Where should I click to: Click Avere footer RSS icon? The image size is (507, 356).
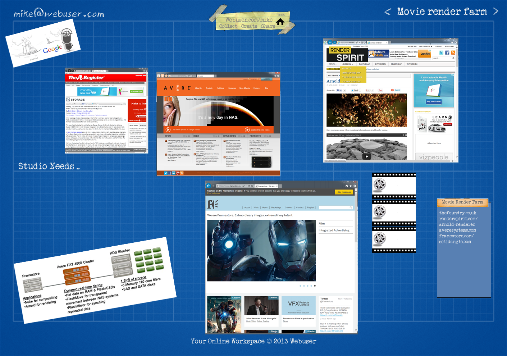coord(182,173)
